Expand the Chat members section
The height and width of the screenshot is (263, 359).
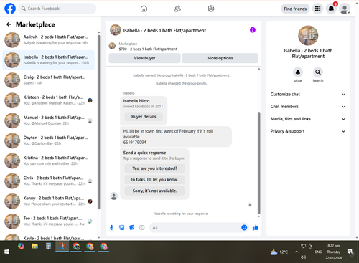pos(308,107)
